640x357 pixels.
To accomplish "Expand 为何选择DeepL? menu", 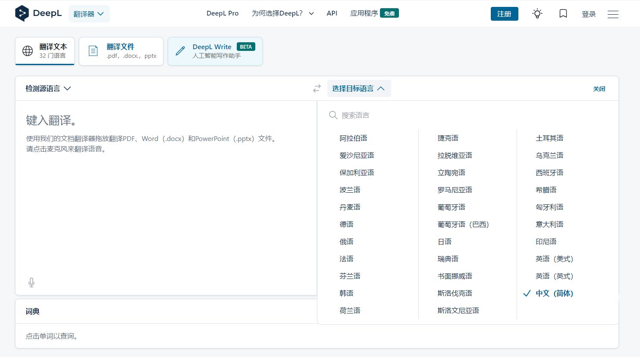I will (283, 13).
